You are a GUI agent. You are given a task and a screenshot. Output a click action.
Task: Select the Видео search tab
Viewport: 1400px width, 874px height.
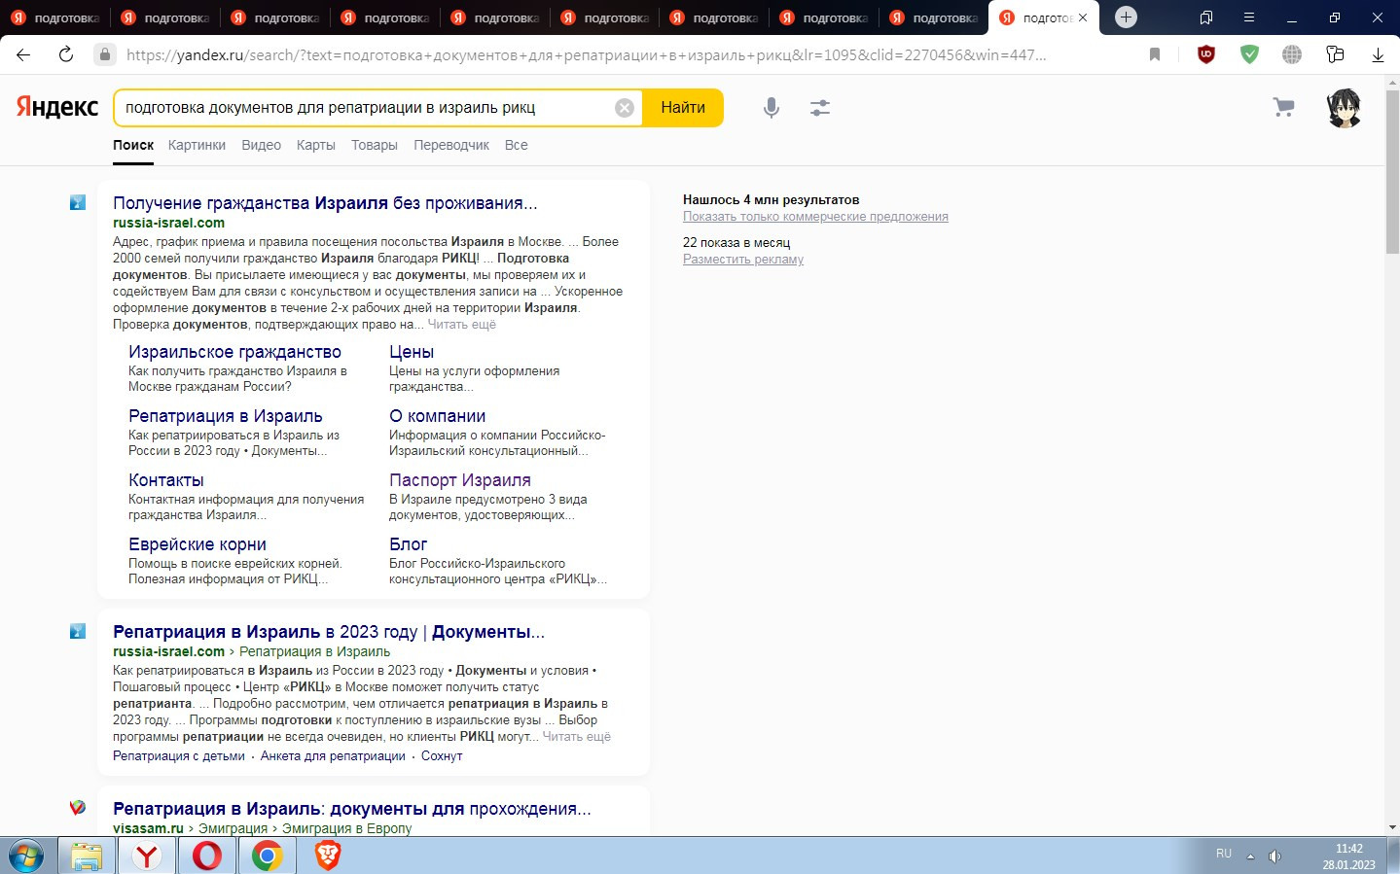coord(261,145)
